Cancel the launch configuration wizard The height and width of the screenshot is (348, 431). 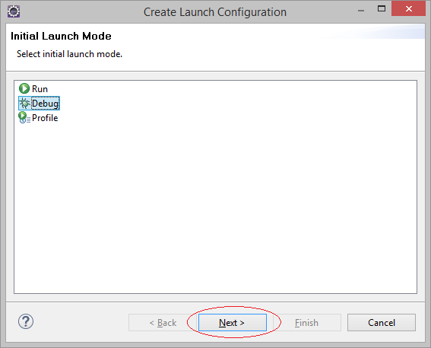click(382, 322)
